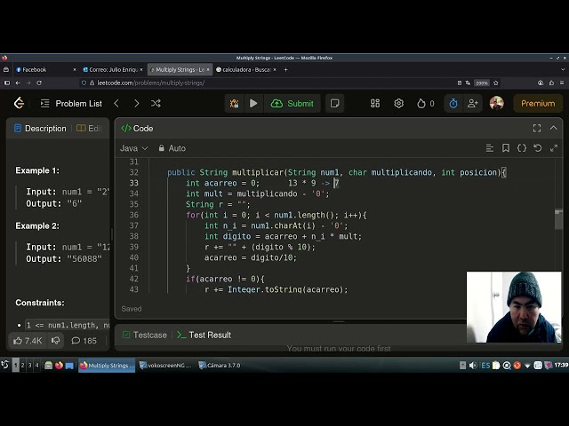Click the editor vertical scrollbar
The image size is (569, 426).
(x=558, y=219)
